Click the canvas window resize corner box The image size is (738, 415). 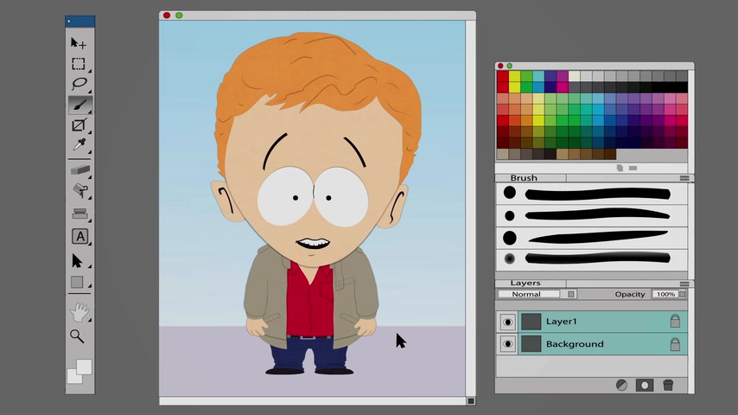[x=471, y=401]
